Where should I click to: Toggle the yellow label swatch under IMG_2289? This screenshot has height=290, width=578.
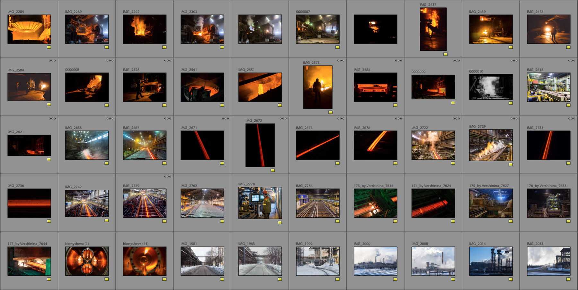tap(107, 47)
